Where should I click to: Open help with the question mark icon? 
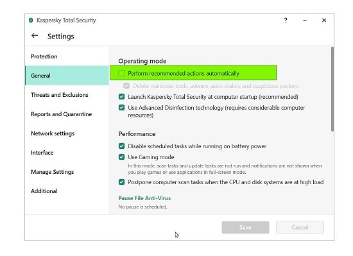pos(286,21)
